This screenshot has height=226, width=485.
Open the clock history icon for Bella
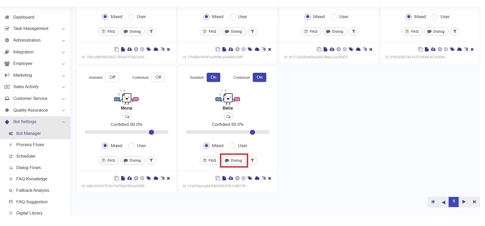(x=237, y=178)
